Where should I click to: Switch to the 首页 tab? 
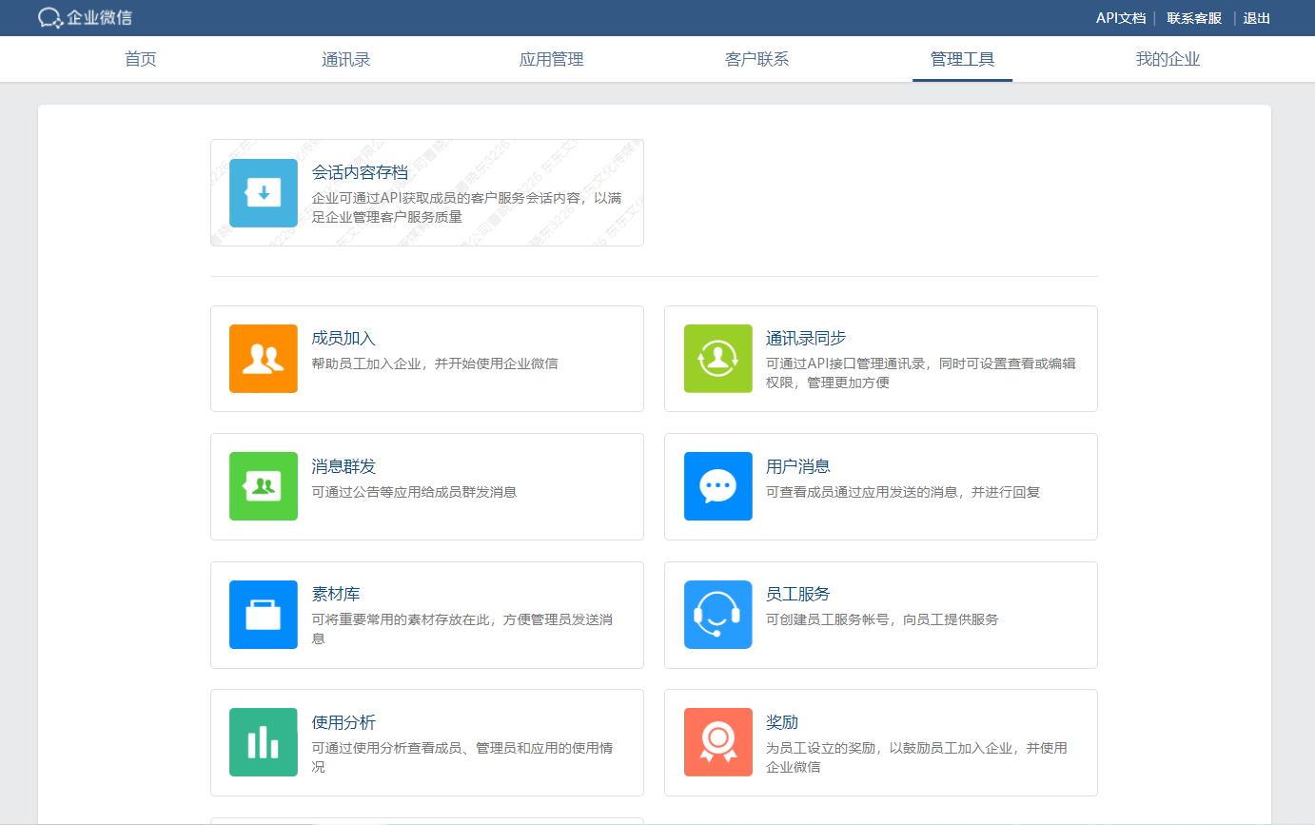click(x=141, y=60)
